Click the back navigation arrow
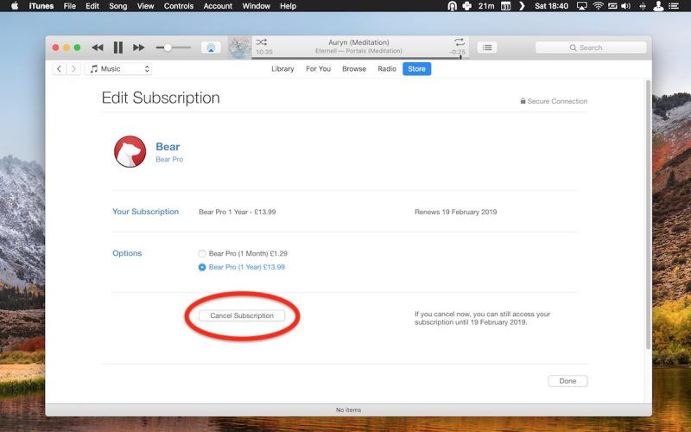Screen dimensions: 691x432 point(60,69)
